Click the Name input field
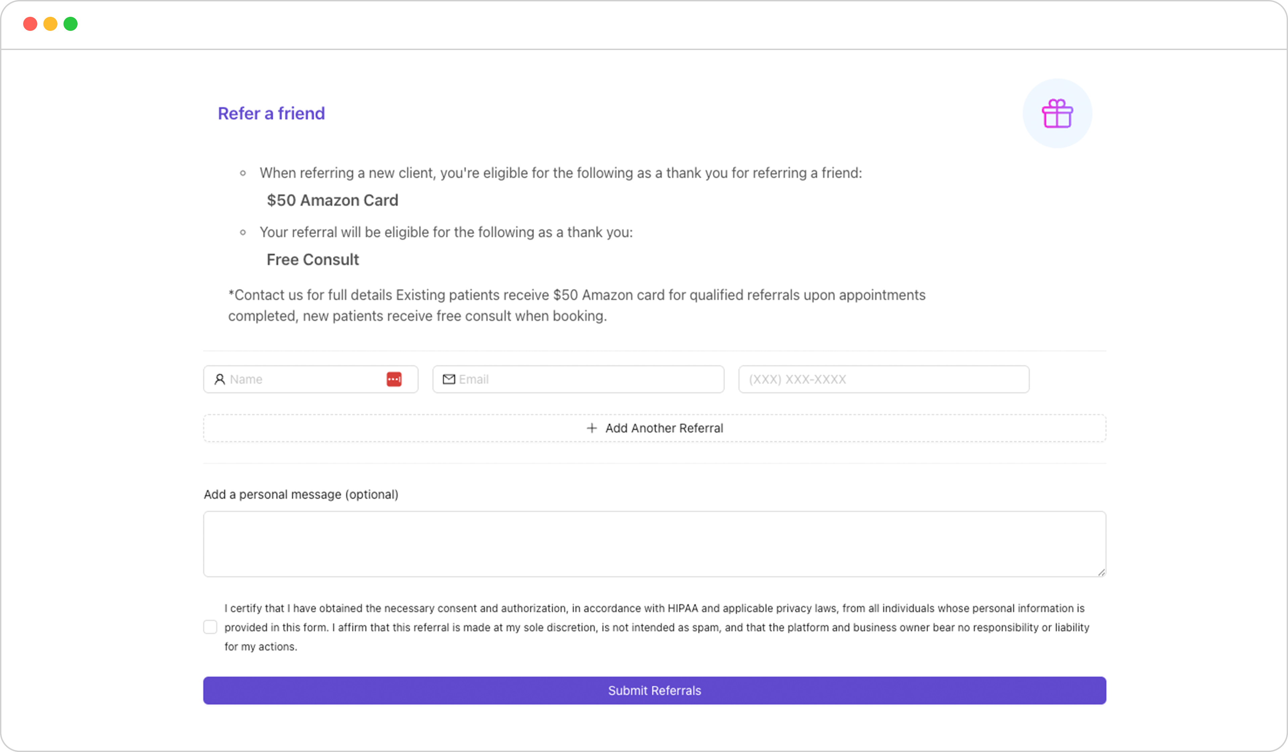 [x=311, y=379]
